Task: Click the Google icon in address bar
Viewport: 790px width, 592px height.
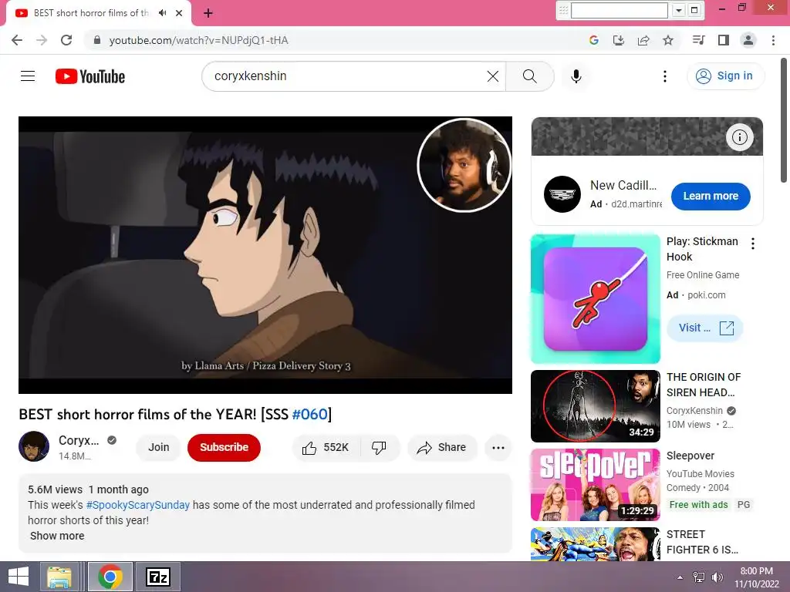Action: (x=593, y=40)
